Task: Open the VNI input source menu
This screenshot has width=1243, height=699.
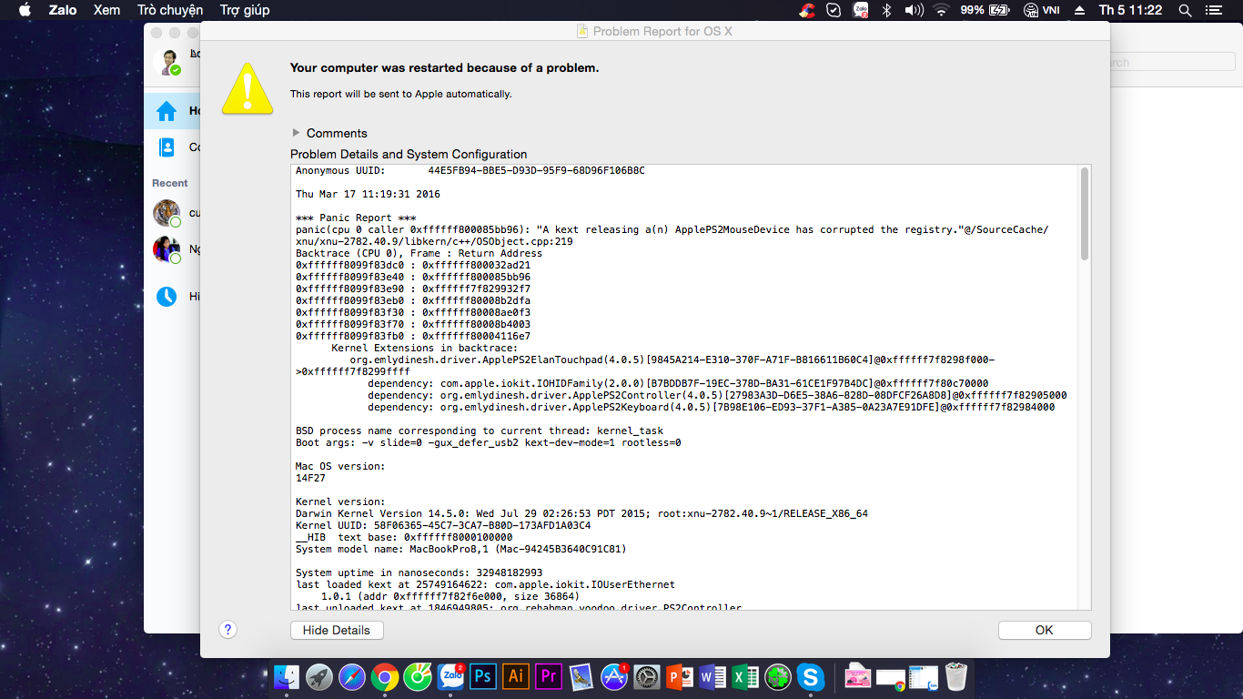Action: [1041, 10]
